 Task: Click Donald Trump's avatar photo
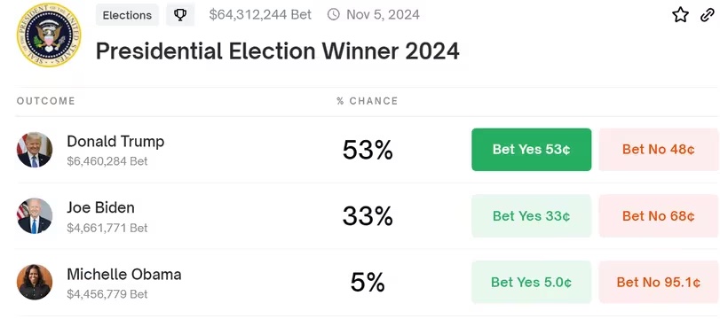[35, 150]
